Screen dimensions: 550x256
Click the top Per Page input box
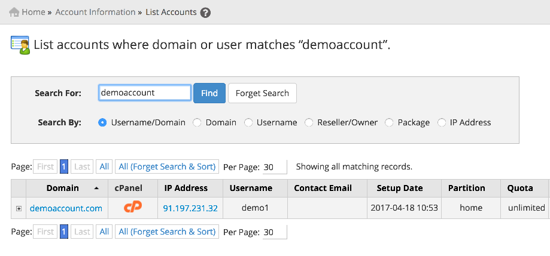[x=275, y=167]
